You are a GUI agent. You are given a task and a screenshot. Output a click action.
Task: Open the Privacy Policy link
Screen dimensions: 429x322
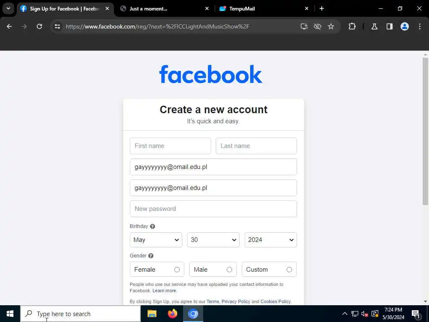click(x=236, y=301)
